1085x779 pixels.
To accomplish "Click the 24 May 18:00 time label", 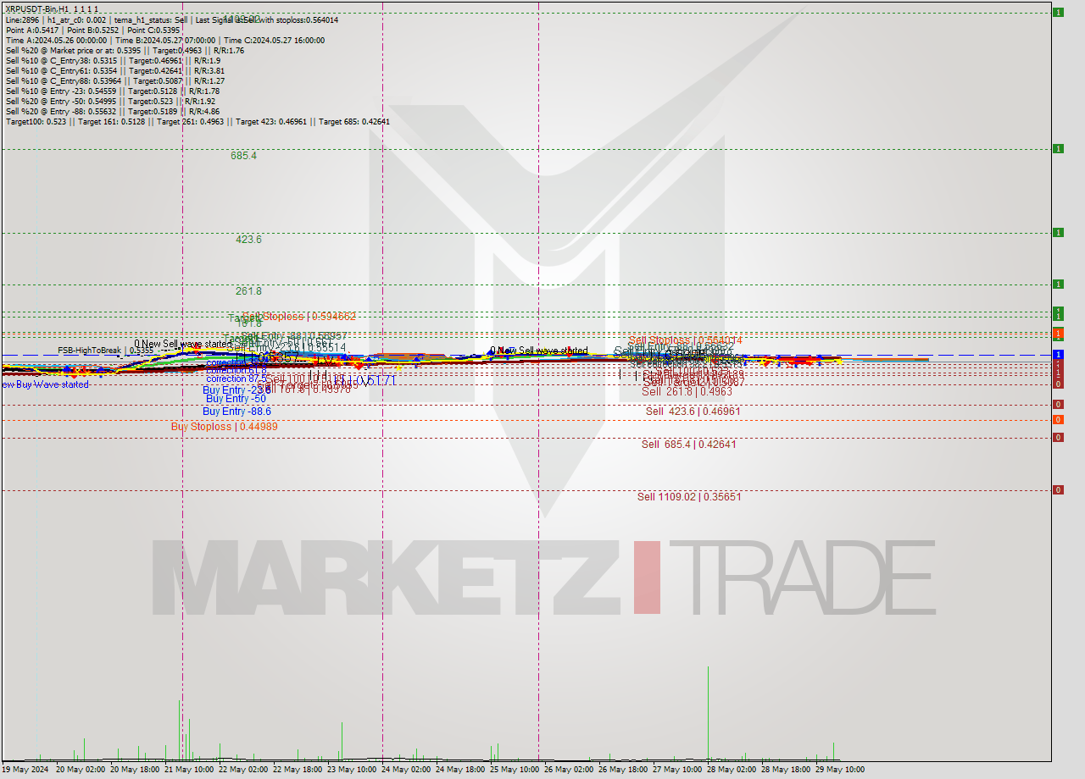I will click(x=460, y=770).
